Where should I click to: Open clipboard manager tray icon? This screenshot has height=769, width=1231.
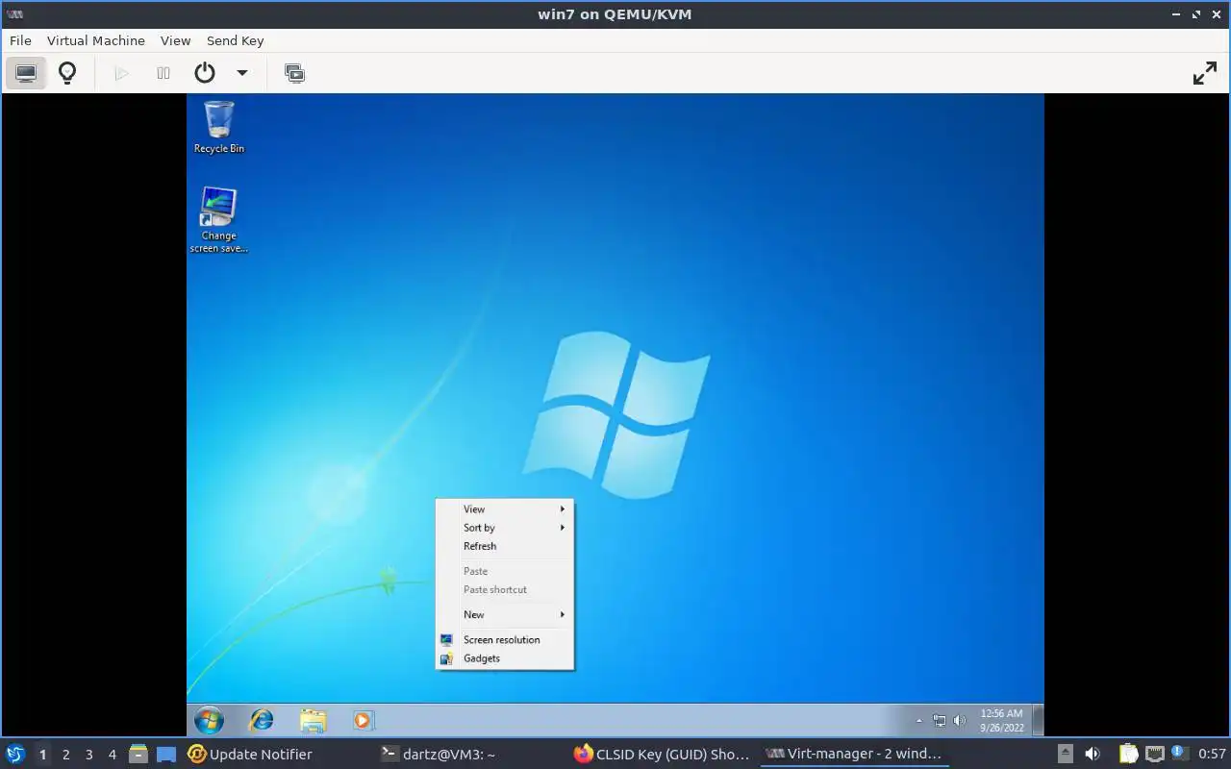pyautogui.click(x=1128, y=755)
